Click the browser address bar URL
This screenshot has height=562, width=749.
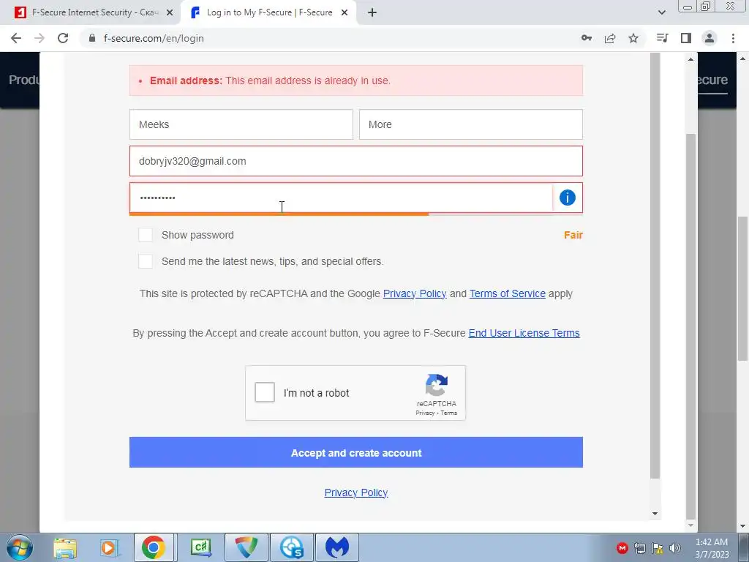click(154, 38)
